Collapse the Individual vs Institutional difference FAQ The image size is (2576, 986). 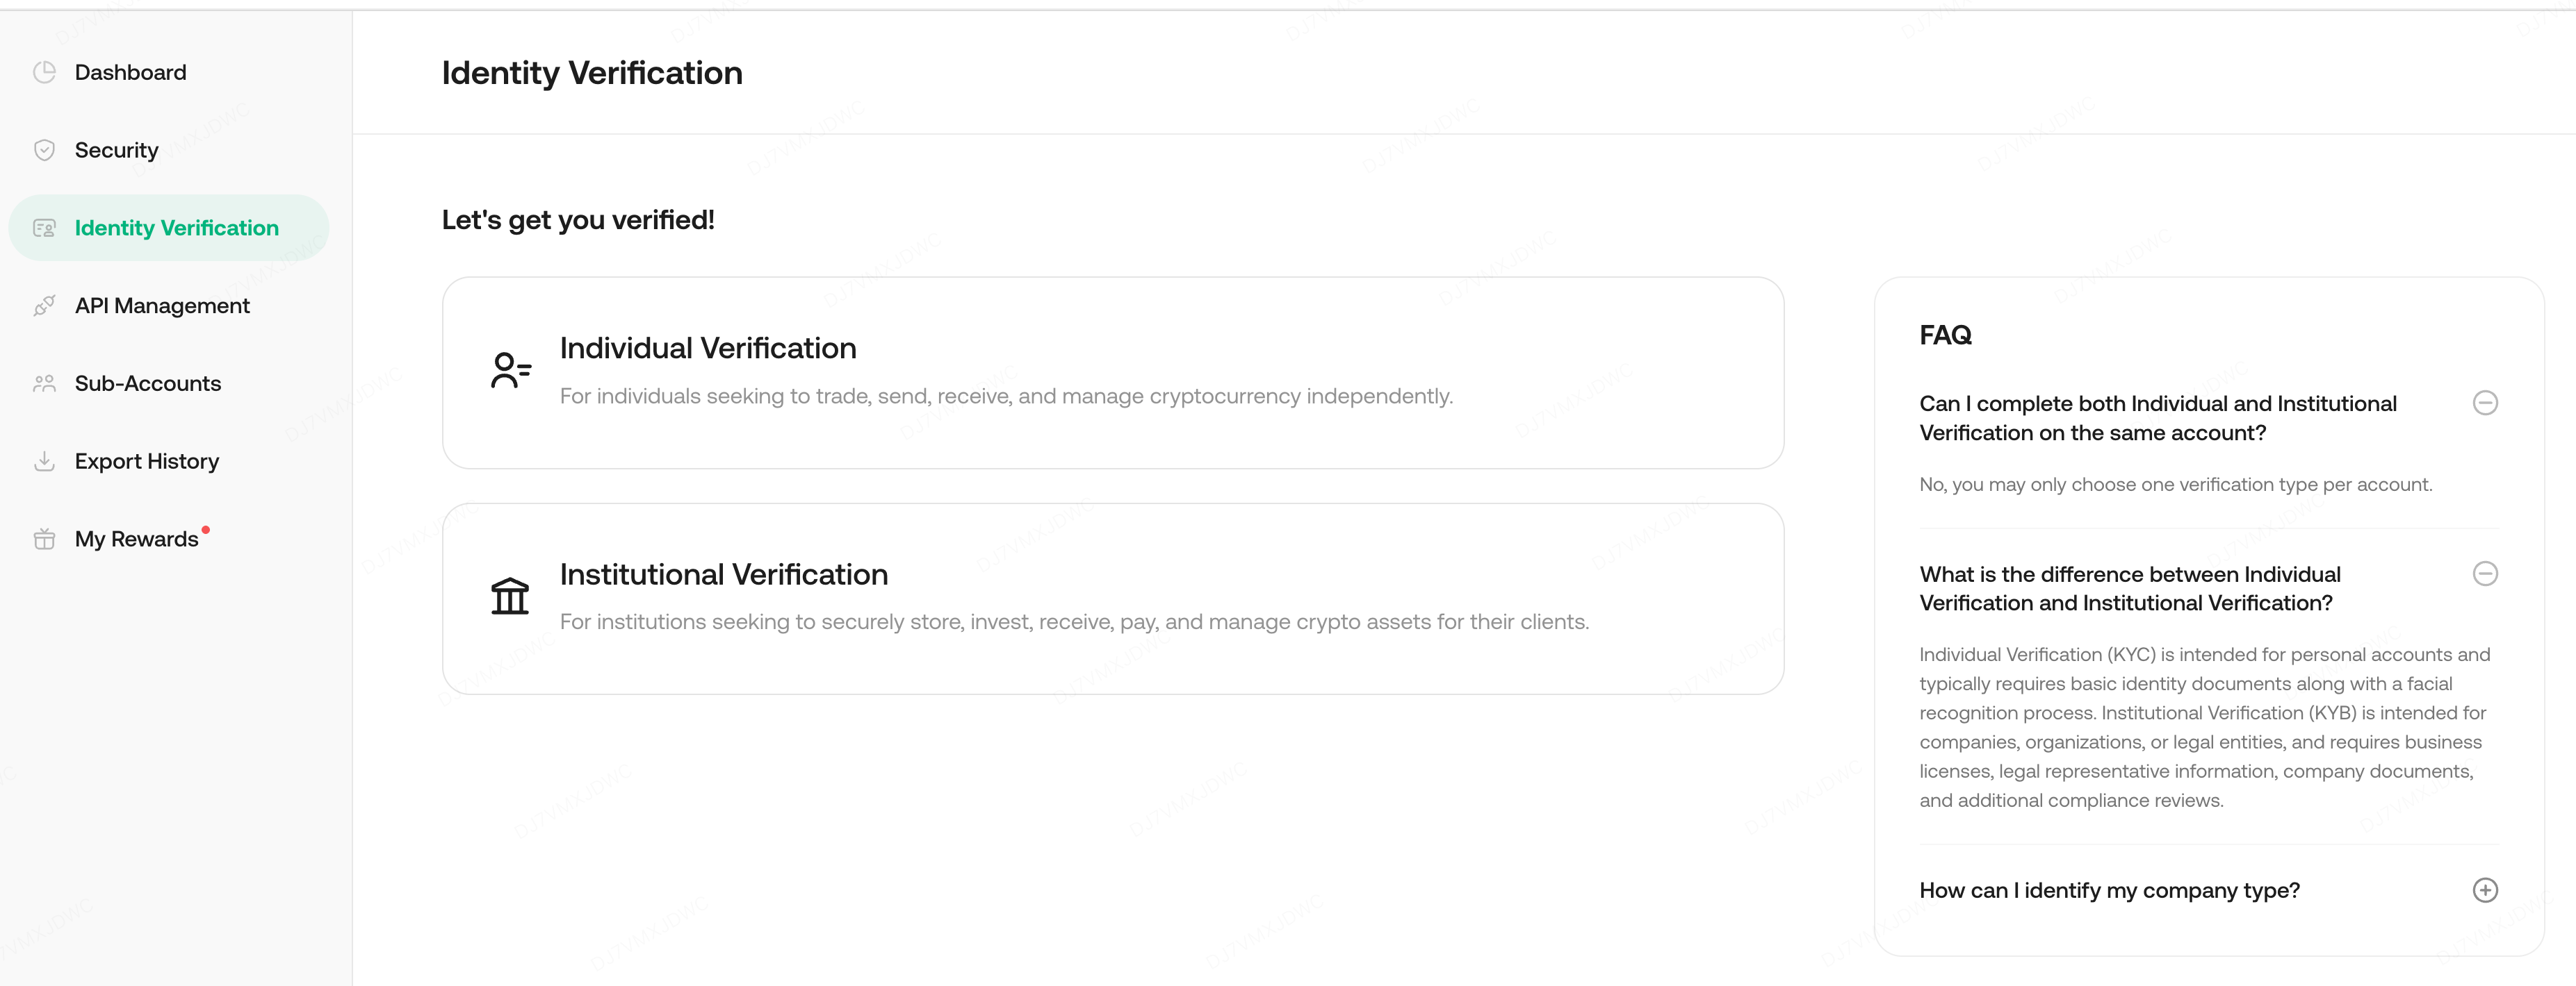[2485, 574]
